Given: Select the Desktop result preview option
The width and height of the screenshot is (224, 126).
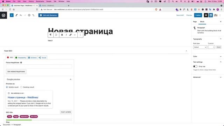Looking at the screenshot, I should click(x=21, y=87).
